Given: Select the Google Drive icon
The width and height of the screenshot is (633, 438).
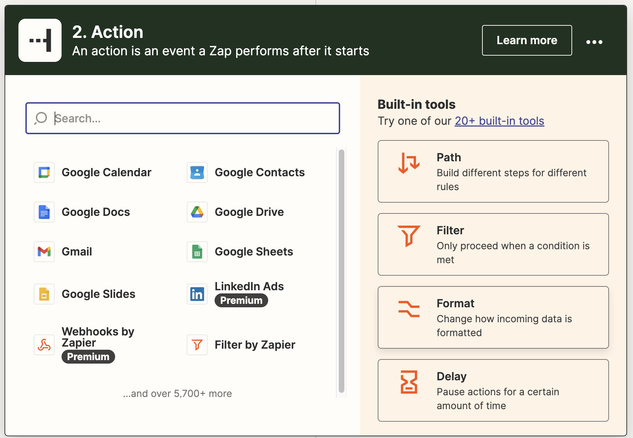Looking at the screenshot, I should pyautogui.click(x=197, y=212).
